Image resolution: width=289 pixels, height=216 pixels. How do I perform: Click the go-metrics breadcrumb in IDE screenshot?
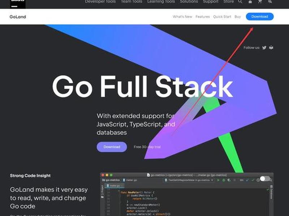111,180
